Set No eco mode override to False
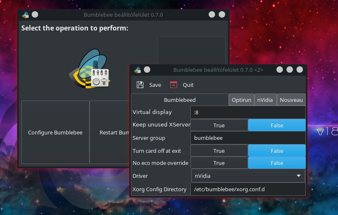 277,163
